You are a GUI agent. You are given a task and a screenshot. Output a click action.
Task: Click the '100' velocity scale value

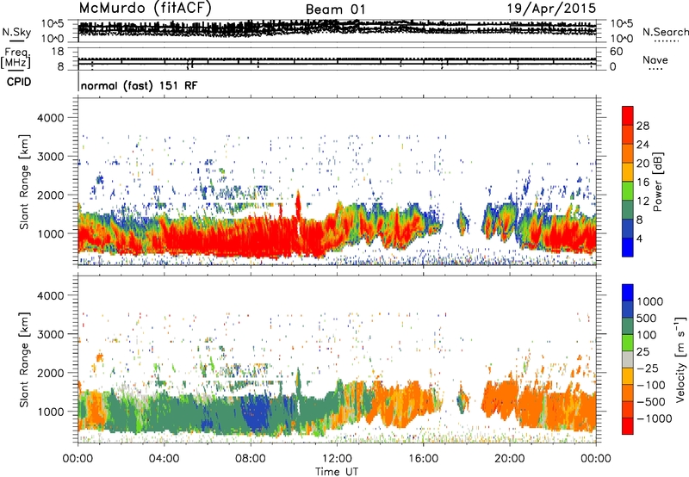pyautogui.click(x=647, y=335)
